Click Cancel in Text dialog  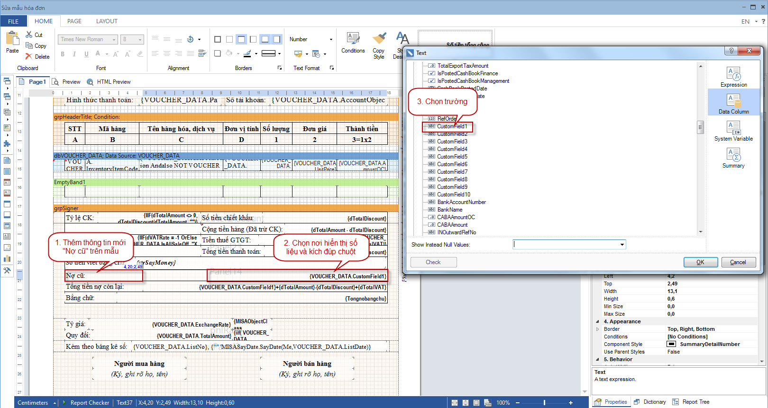coord(739,262)
